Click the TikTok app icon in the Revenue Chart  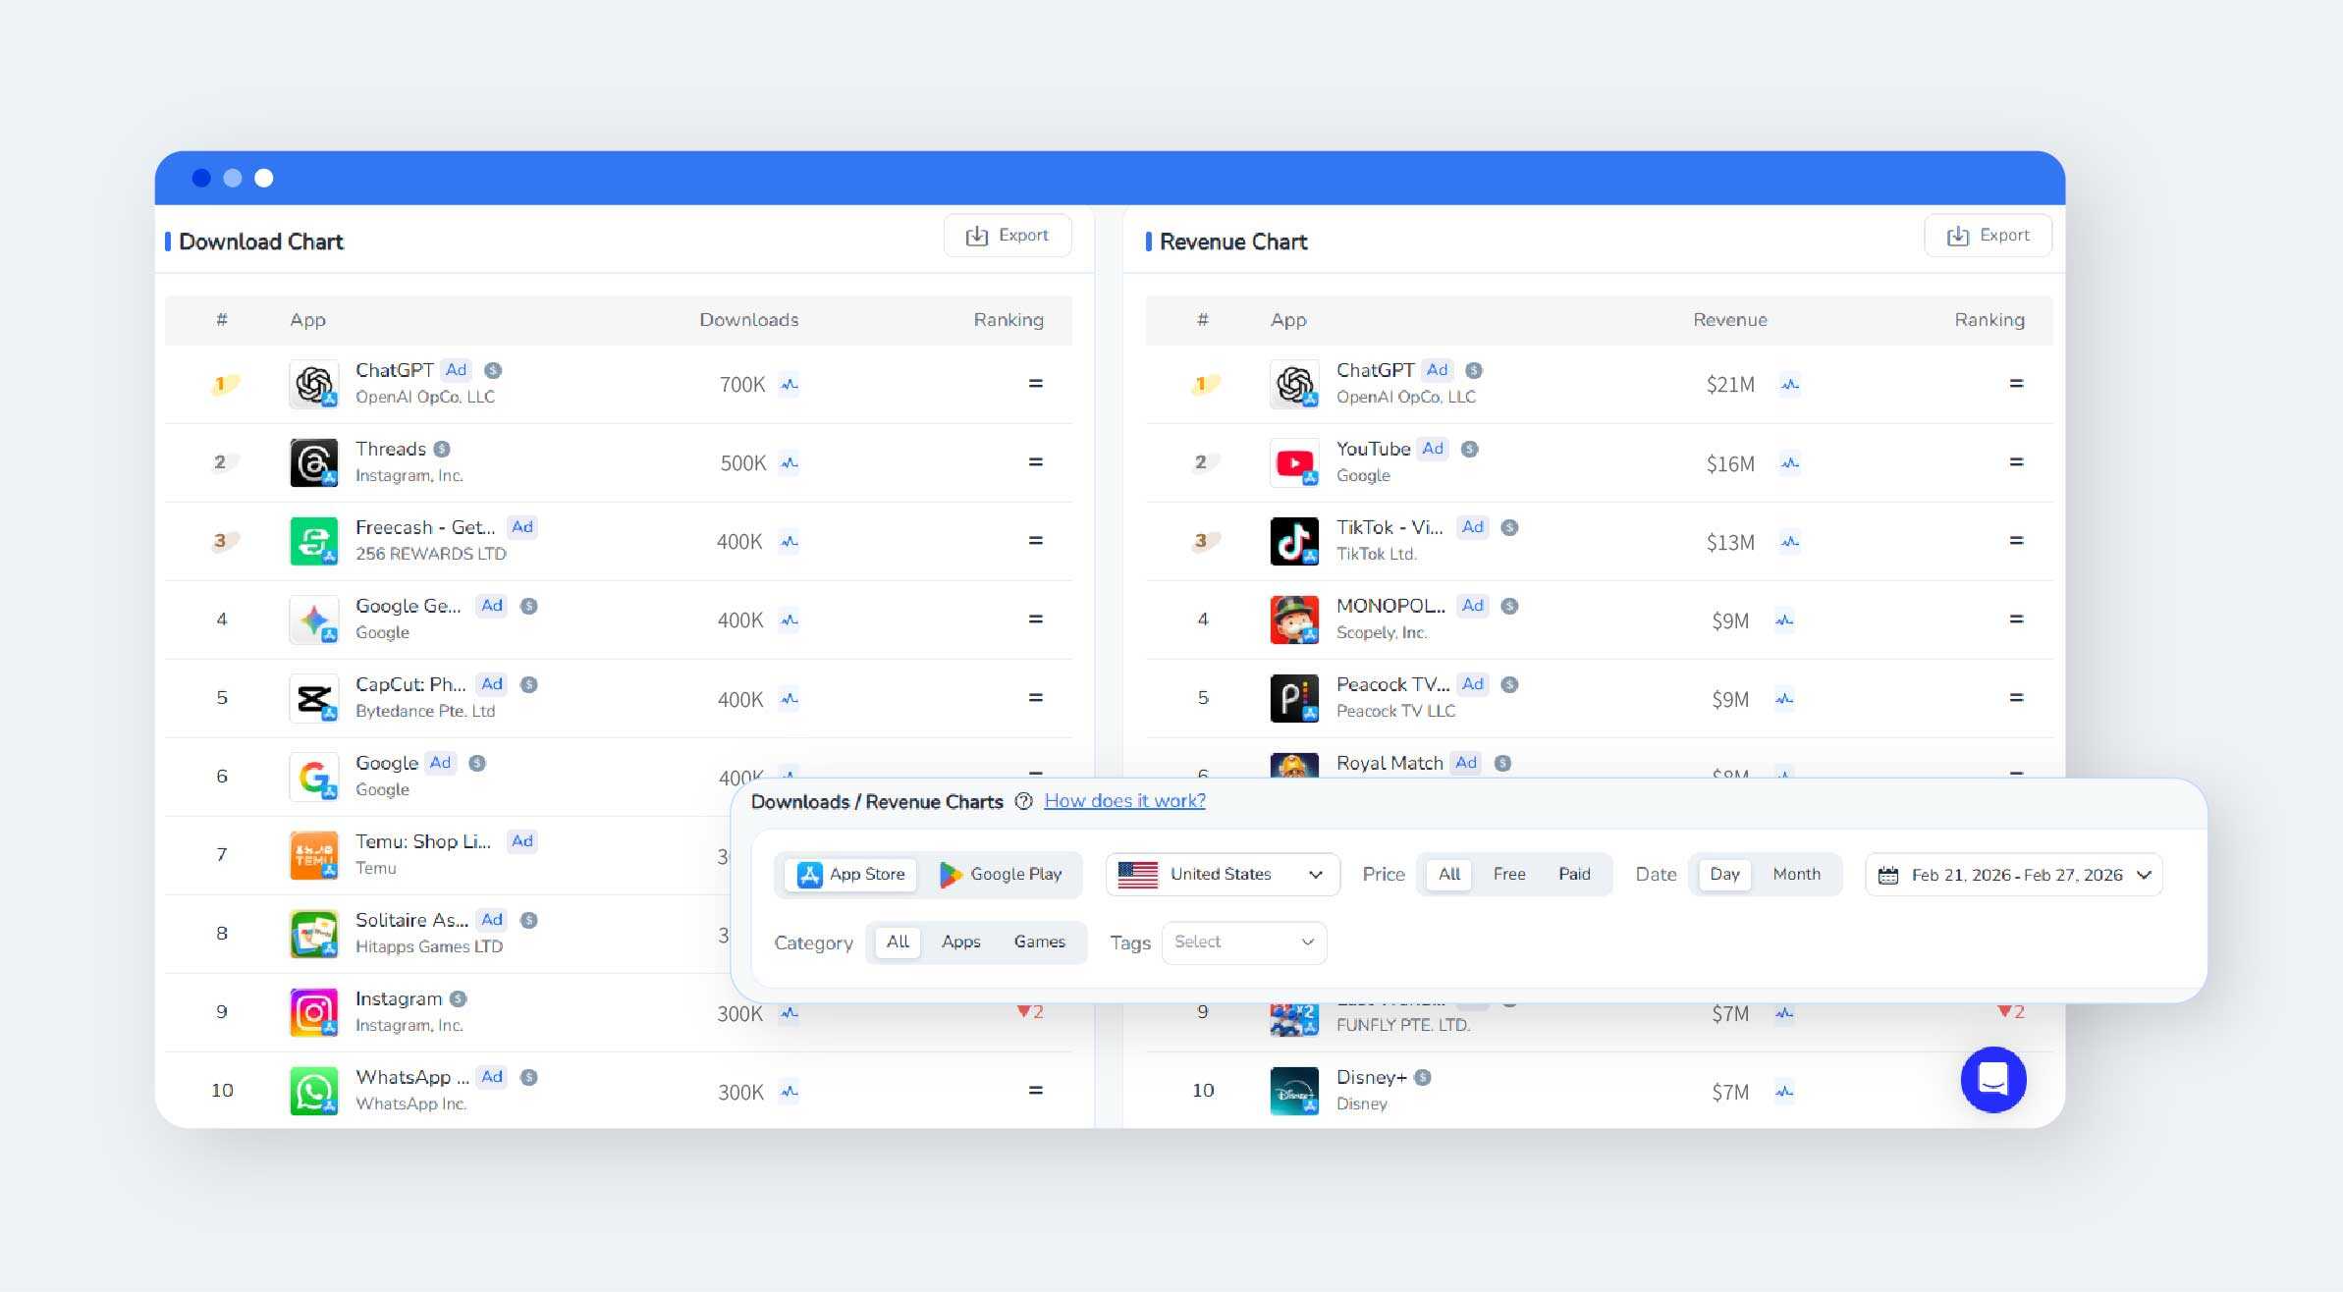[1293, 541]
